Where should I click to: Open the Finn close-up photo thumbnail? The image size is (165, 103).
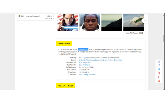(x=90, y=23)
